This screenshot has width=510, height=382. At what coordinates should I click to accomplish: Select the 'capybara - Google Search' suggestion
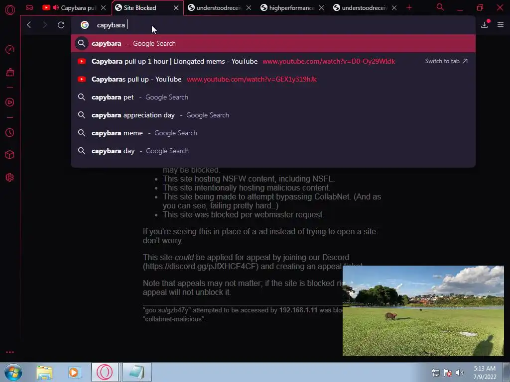(273, 43)
